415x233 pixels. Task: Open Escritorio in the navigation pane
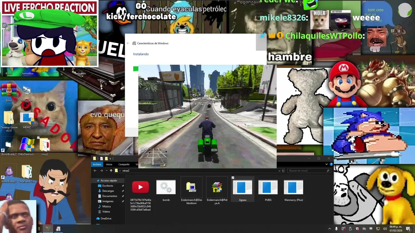coord(108,186)
